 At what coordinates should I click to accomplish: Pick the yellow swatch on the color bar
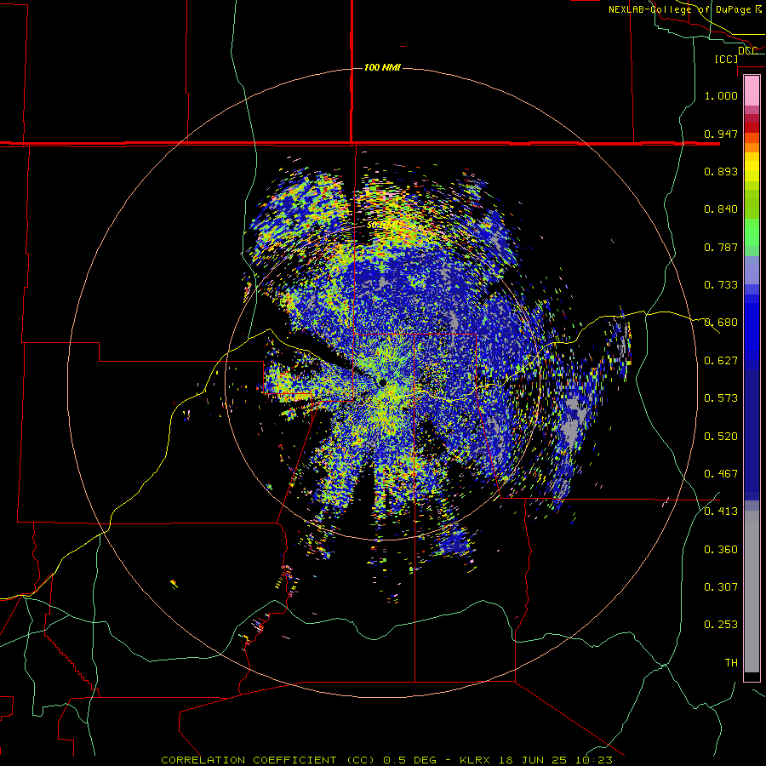coord(752,167)
